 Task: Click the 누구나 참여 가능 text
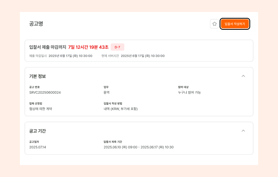click(x=189, y=92)
